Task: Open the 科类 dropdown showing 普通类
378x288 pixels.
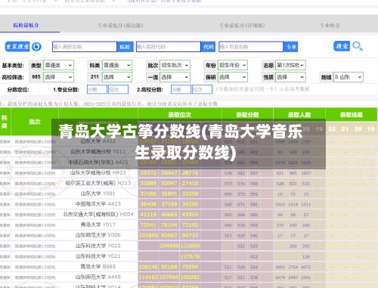Action: 117,65
